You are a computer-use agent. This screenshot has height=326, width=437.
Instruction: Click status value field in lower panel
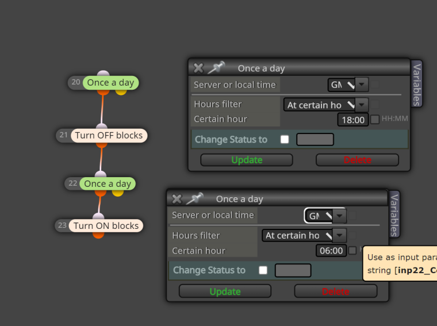pos(293,270)
